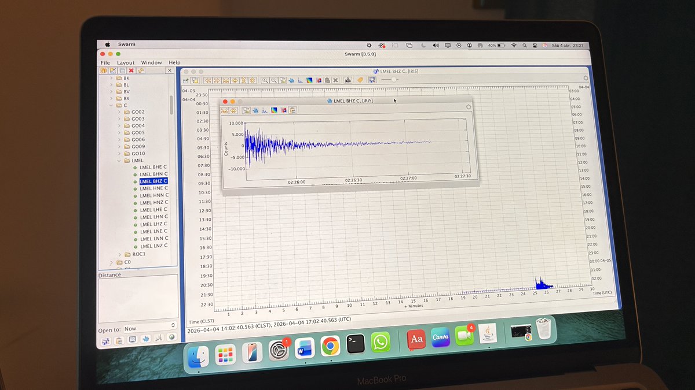Select the GO05 station folder
This screenshot has height=390, width=695.
pos(138,133)
